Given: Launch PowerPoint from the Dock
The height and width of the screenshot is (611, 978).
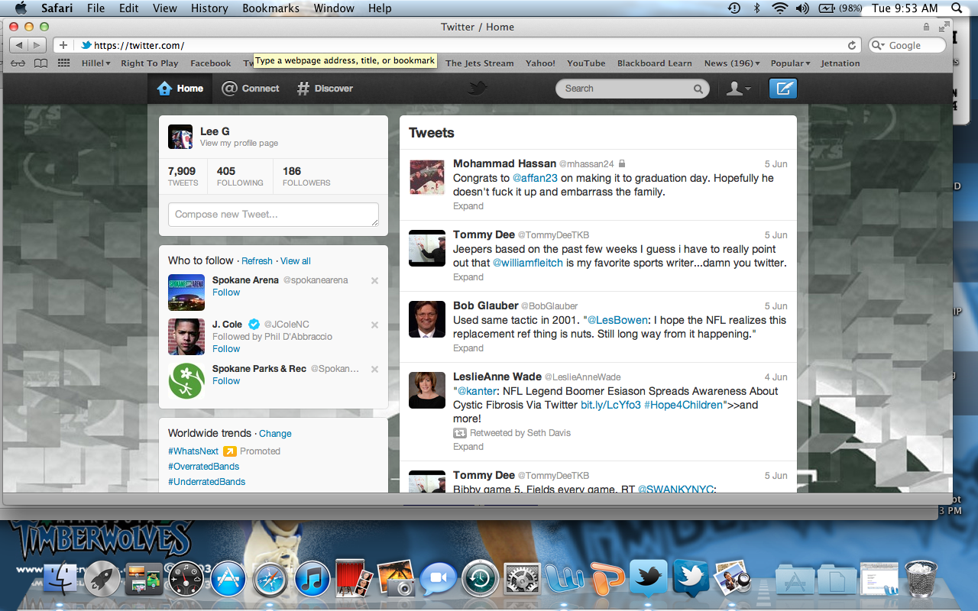Looking at the screenshot, I should tap(607, 580).
